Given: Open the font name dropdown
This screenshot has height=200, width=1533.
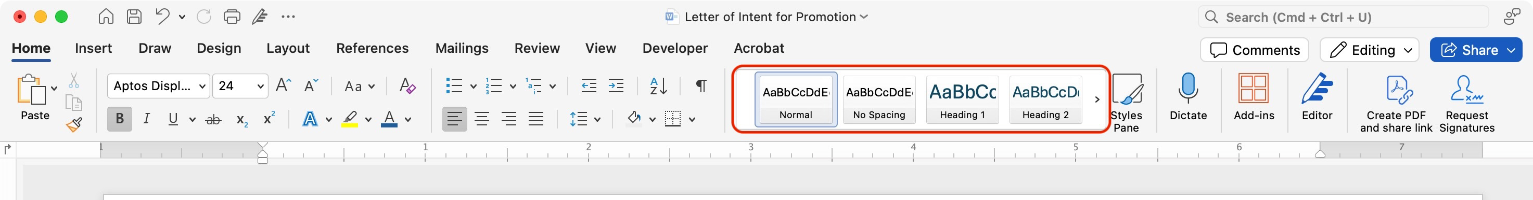Looking at the screenshot, I should (x=202, y=87).
